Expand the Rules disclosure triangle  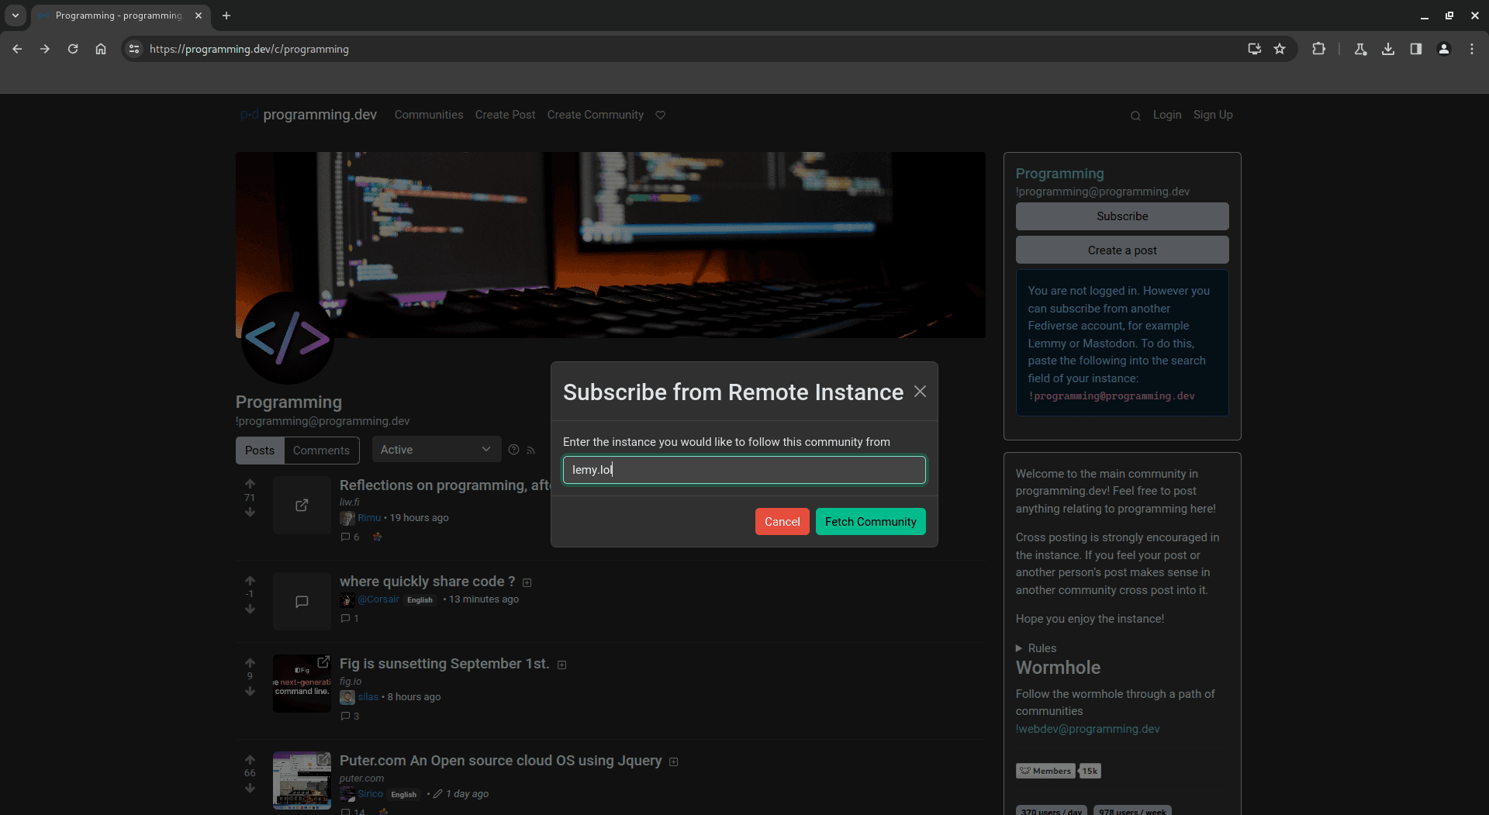pos(1019,648)
